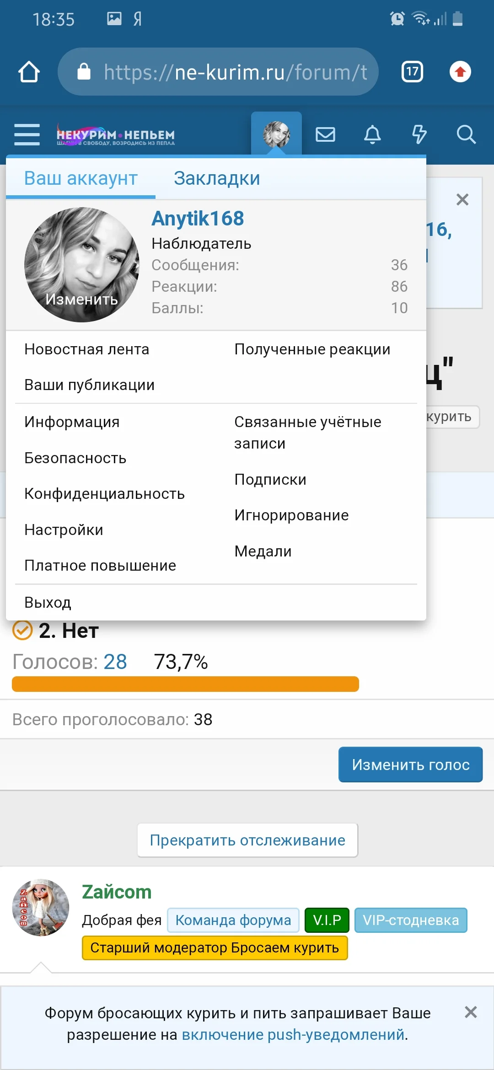Open Настройки from account menu
Screen dimensions: 494x1070
(x=64, y=530)
